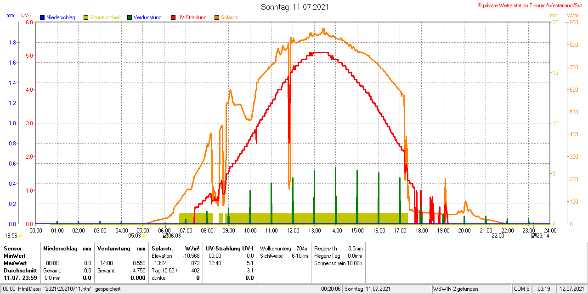Click the 12:00 time axis label

(x=293, y=230)
